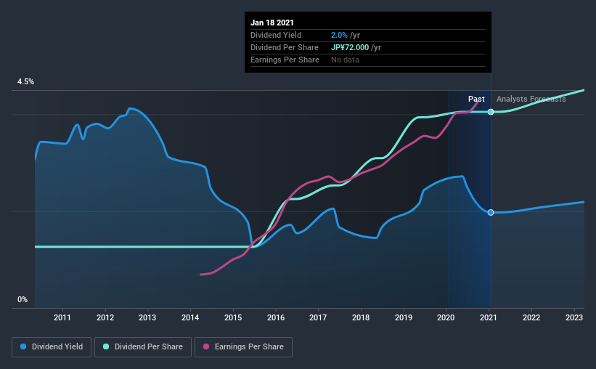The width and height of the screenshot is (596, 369).
Task: Select the 2020 label on the x-axis
Action: pos(446,317)
